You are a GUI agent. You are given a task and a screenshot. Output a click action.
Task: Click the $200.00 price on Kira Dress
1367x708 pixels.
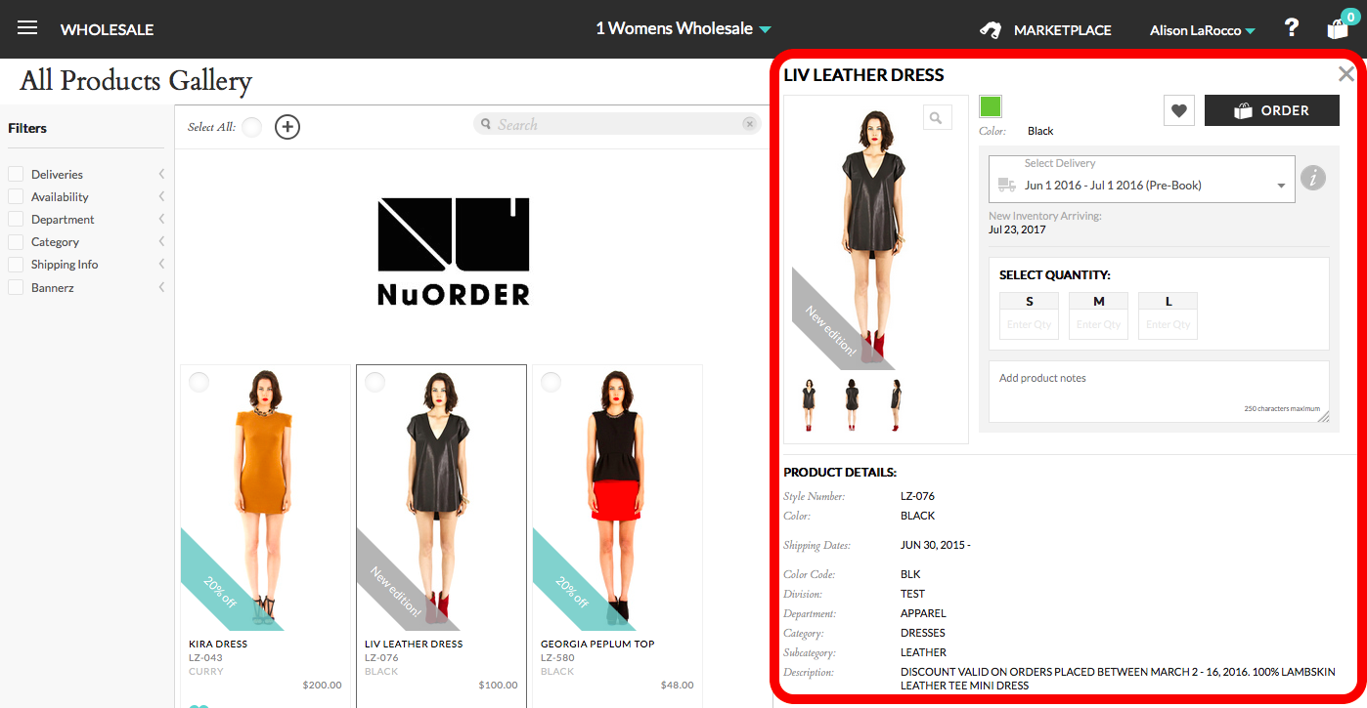(322, 685)
